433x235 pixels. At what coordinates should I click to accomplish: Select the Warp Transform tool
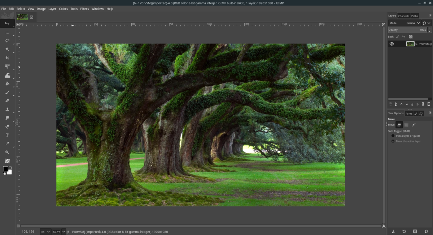7,75
